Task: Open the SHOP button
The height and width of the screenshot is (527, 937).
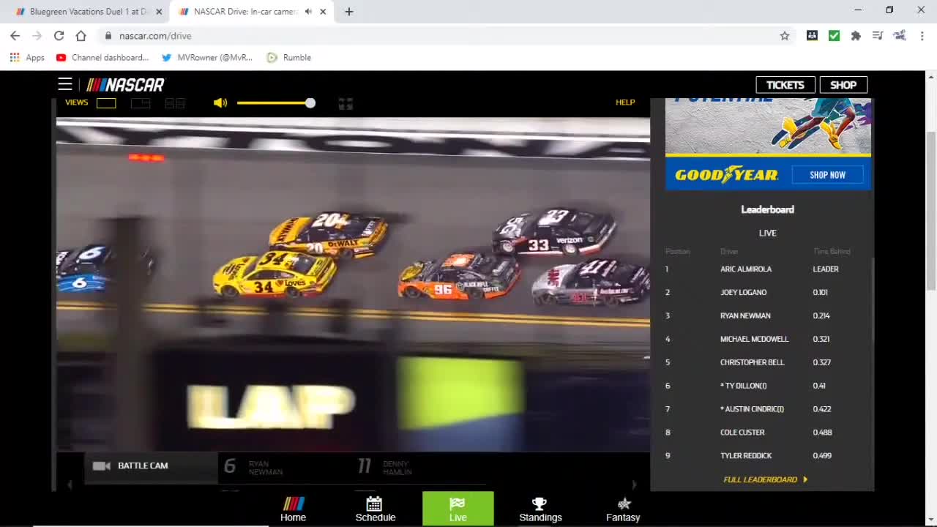Action: click(x=843, y=85)
